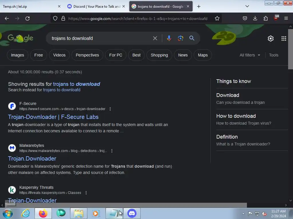Focus the Firefox address bar URL

pyautogui.click(x=138, y=19)
